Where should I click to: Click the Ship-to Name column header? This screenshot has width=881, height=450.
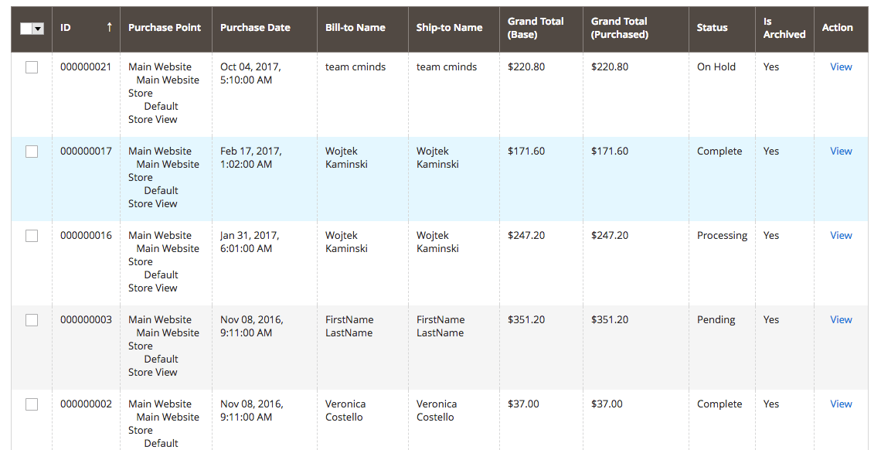[449, 28]
